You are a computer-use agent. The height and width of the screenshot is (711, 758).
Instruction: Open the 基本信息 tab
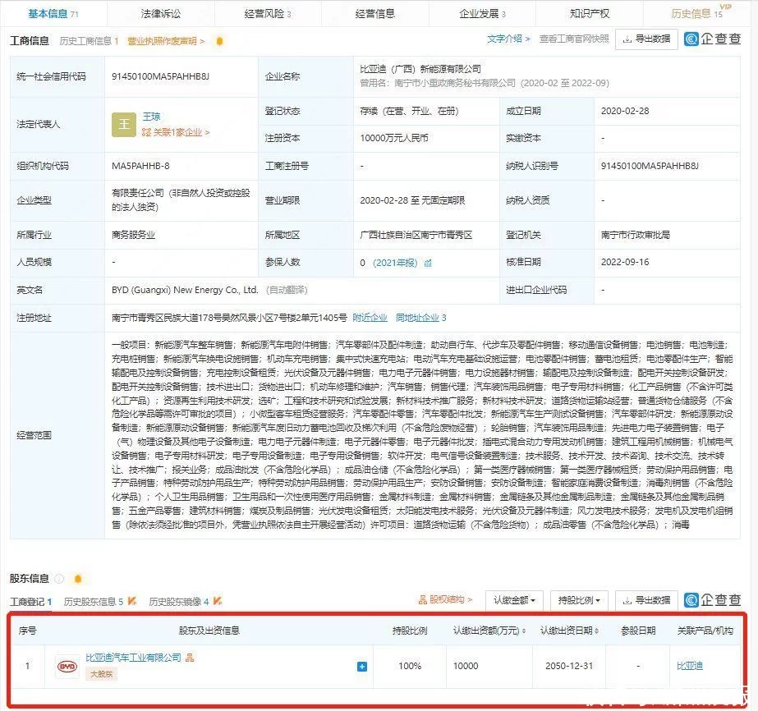53,13
